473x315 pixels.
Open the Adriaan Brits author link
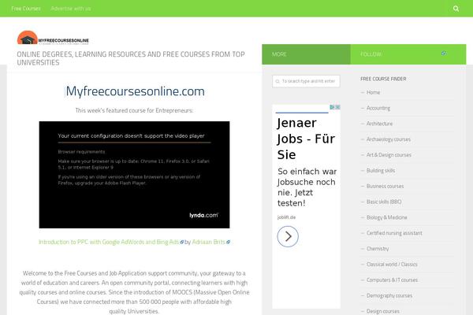pyautogui.click(x=209, y=242)
